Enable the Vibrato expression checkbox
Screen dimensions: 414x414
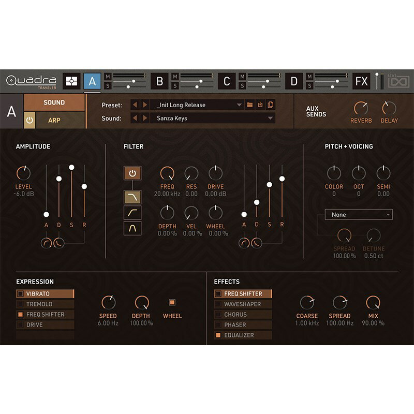(x=20, y=294)
